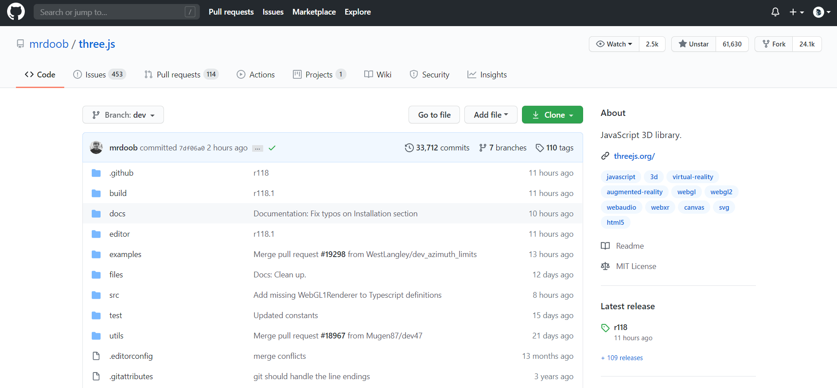The width and height of the screenshot is (837, 388).
Task: Click the webxr topic tag
Action: (660, 207)
